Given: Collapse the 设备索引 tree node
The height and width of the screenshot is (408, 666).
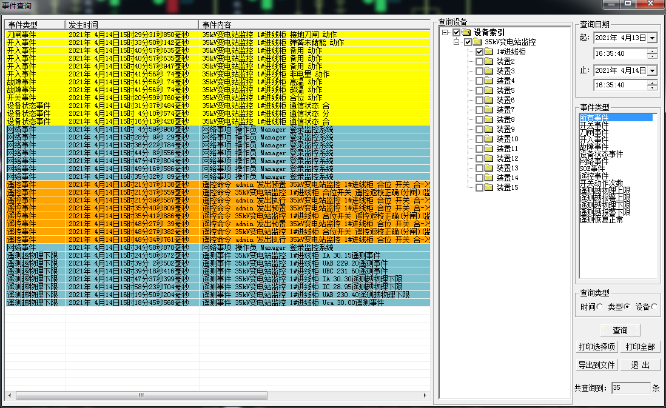Looking at the screenshot, I should [x=445, y=32].
